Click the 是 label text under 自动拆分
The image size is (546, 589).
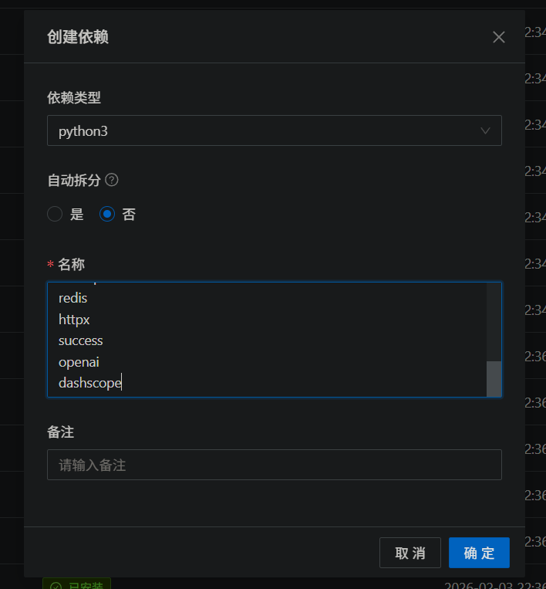77,215
